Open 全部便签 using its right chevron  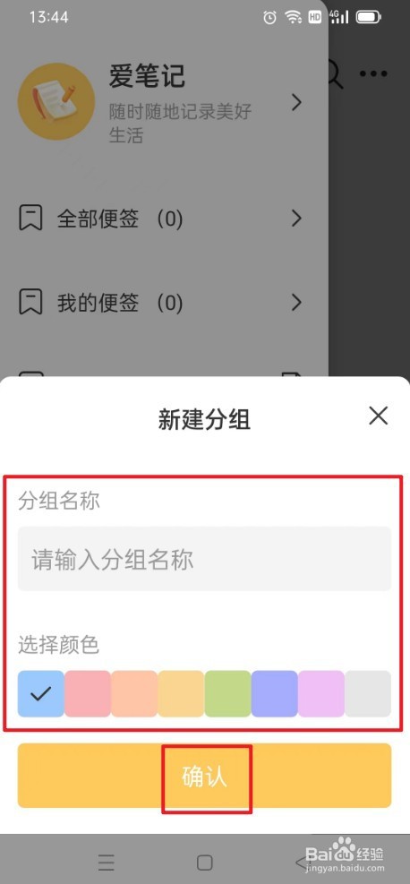(x=296, y=219)
